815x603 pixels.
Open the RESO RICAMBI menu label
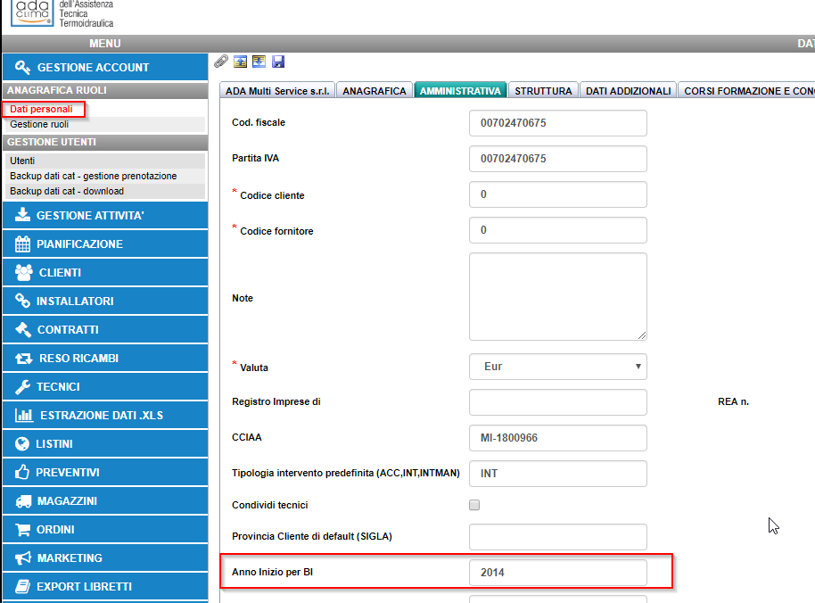[78, 359]
